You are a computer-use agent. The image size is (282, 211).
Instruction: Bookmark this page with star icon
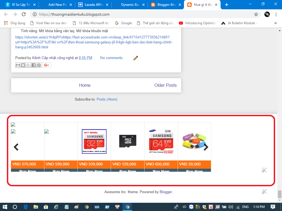click(x=256, y=14)
